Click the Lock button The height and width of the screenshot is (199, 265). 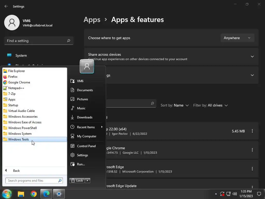click(x=77, y=181)
